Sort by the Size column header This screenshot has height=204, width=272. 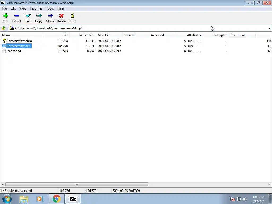56,35
